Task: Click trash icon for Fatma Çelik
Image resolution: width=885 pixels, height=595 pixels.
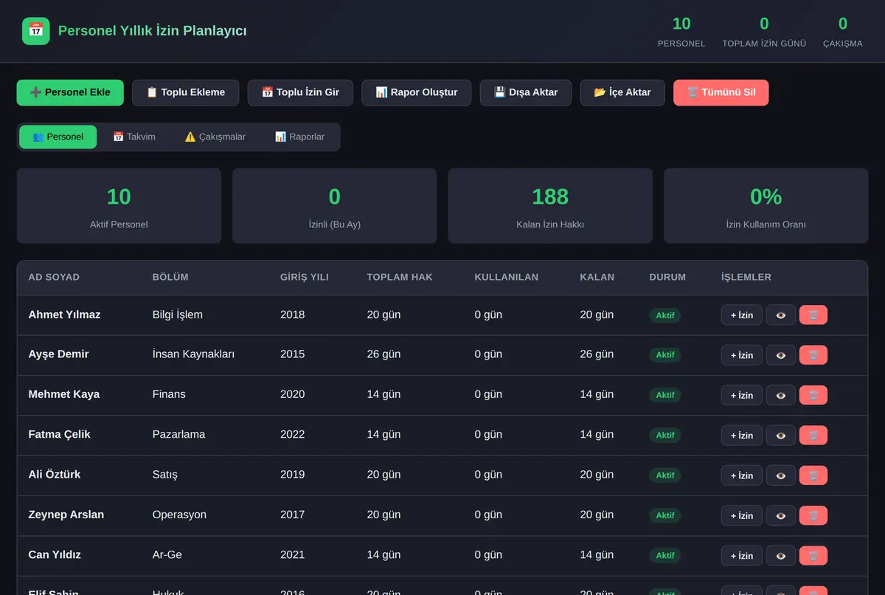Action: point(813,435)
